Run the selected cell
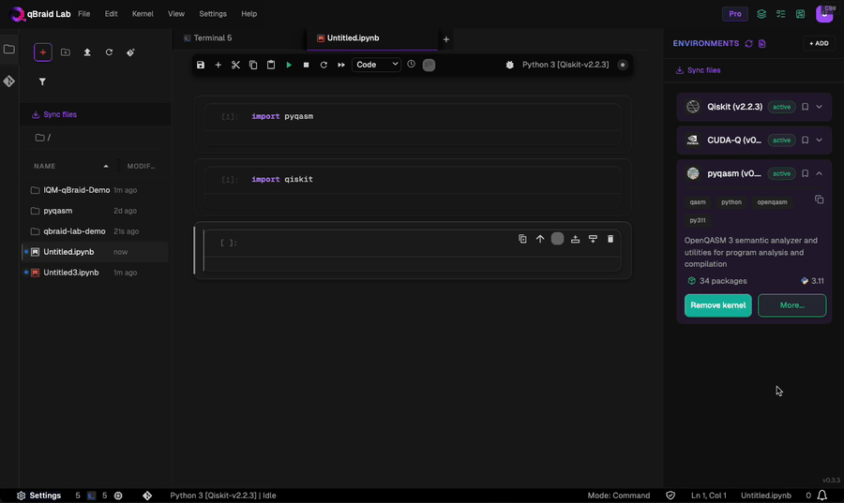This screenshot has width=844, height=503. click(289, 65)
